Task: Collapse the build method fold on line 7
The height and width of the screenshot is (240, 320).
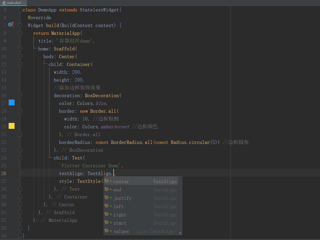Action: click(20, 25)
